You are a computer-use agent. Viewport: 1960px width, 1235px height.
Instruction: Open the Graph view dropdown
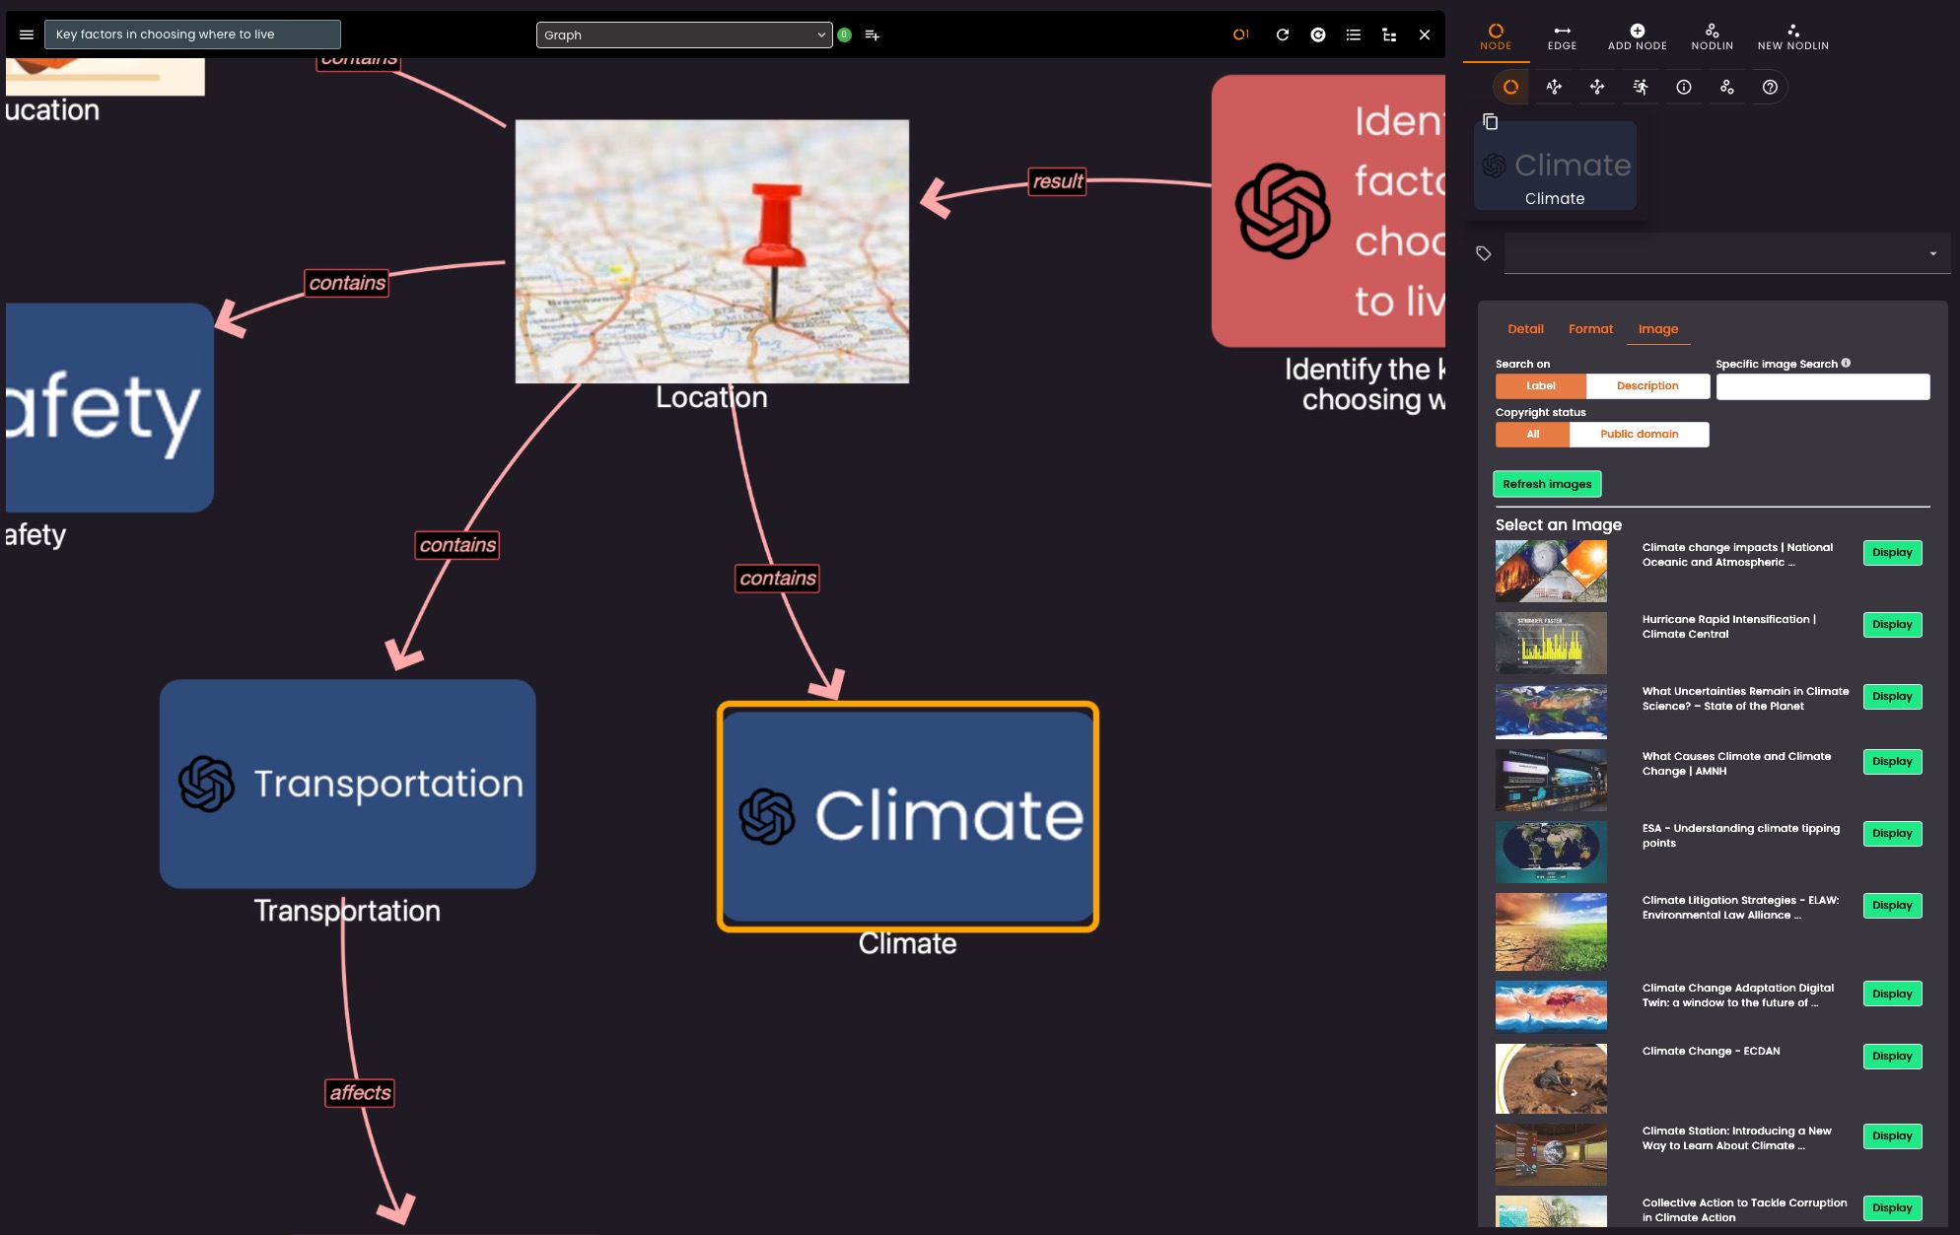(684, 34)
